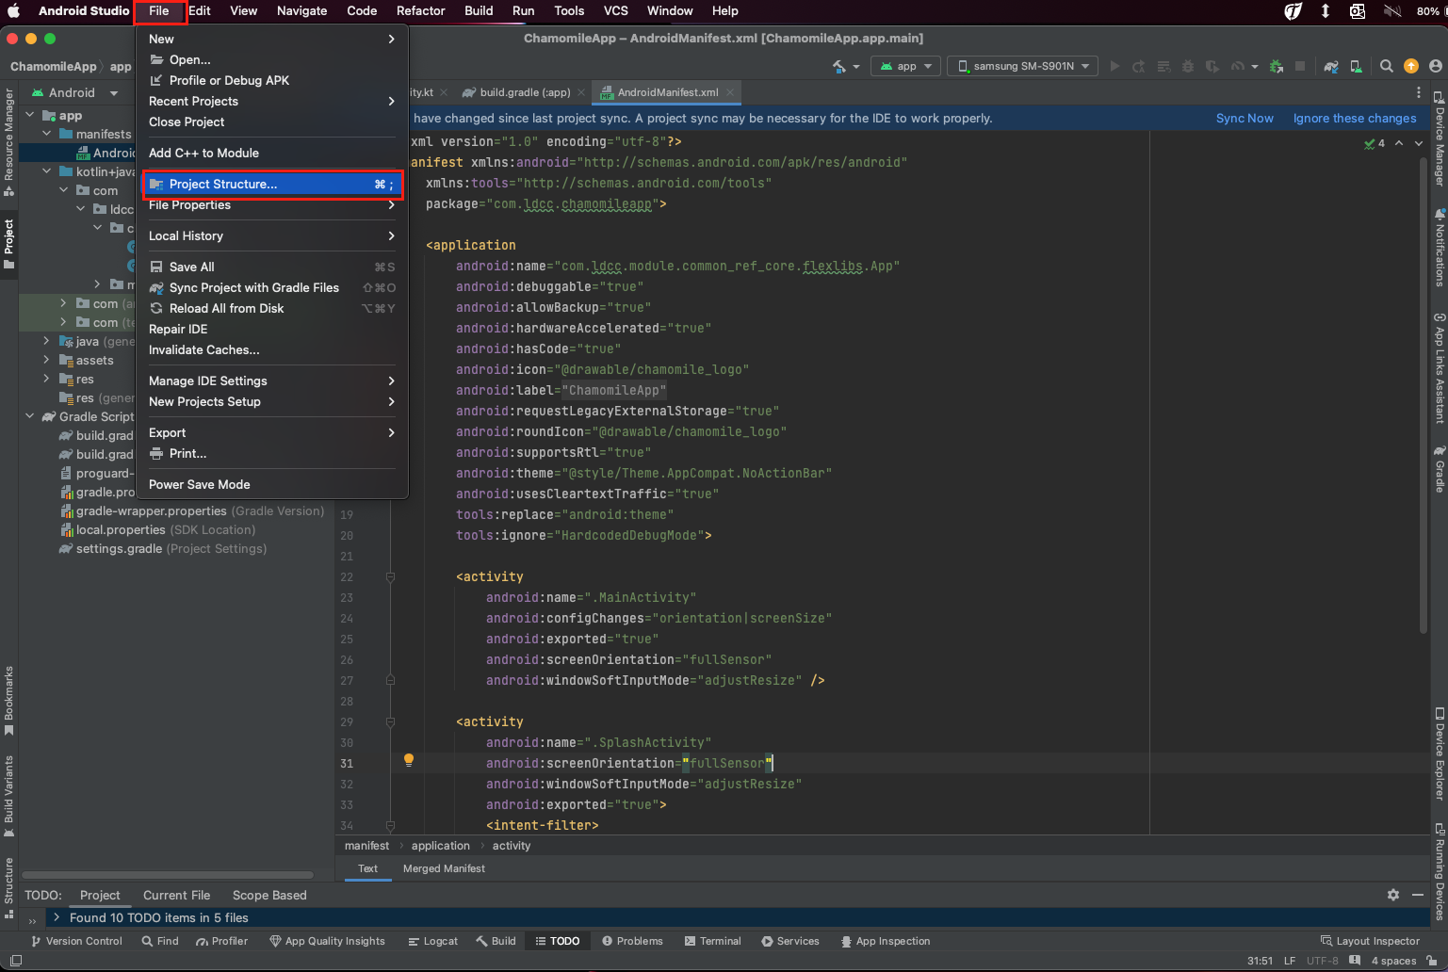Click Attach Debugger to Android Process icon
Image resolution: width=1448 pixels, height=972 pixels.
(x=1277, y=66)
